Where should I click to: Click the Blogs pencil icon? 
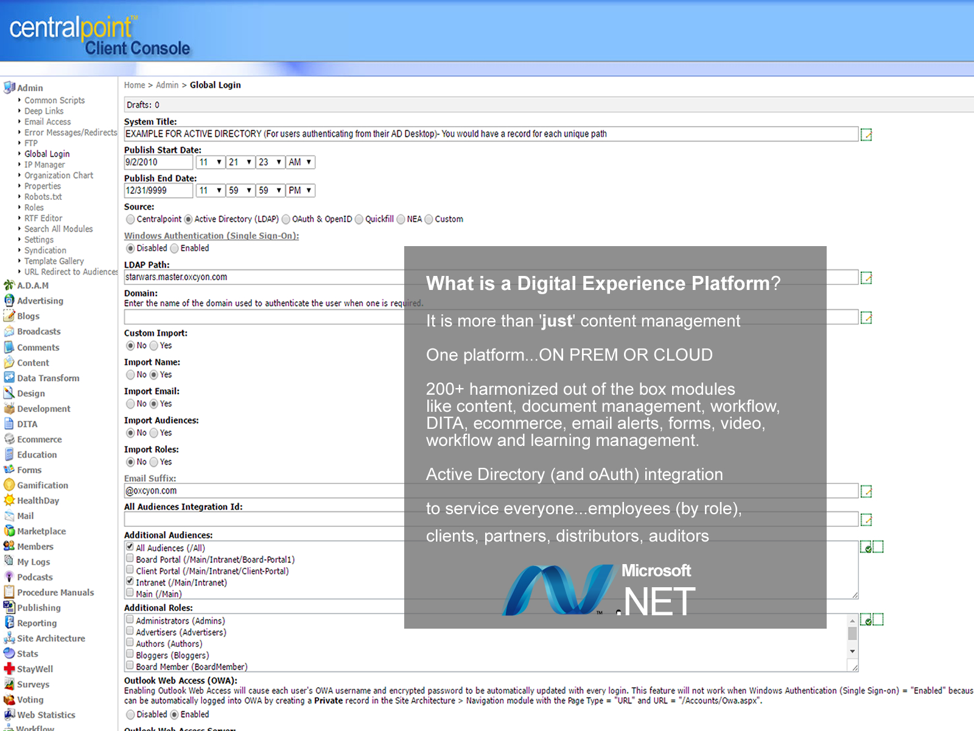pos(9,316)
